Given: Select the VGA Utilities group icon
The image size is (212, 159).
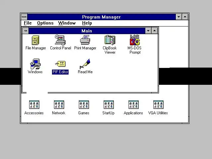Looking at the screenshot, I should (x=158, y=105).
